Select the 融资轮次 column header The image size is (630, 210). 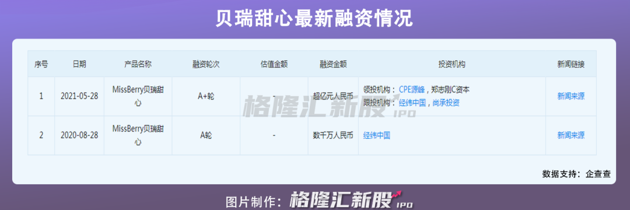click(206, 64)
